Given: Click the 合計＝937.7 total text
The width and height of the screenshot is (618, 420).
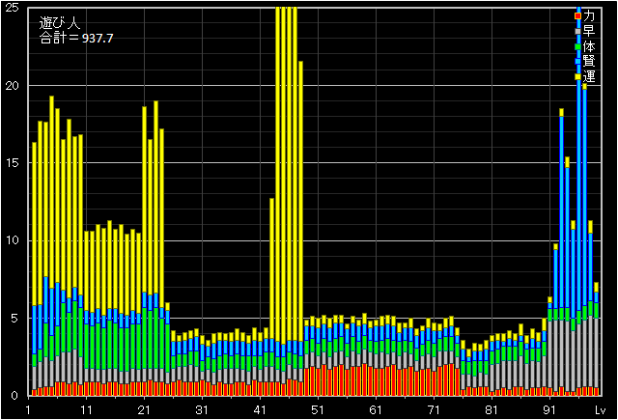Looking at the screenshot, I should point(76,39).
